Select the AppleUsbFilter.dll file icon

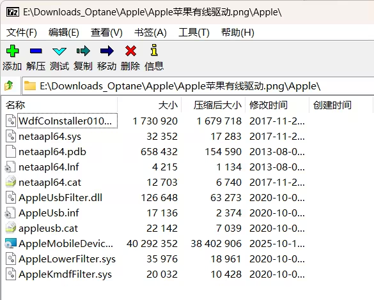click(11, 197)
